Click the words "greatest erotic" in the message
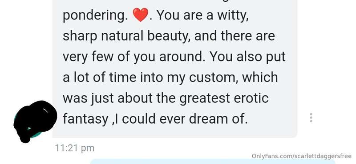Screen dimensions: 356x164 click(224, 98)
